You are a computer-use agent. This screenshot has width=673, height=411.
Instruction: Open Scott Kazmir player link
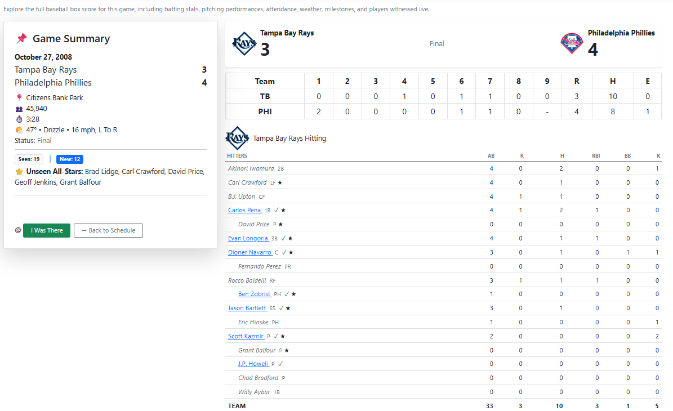246,336
